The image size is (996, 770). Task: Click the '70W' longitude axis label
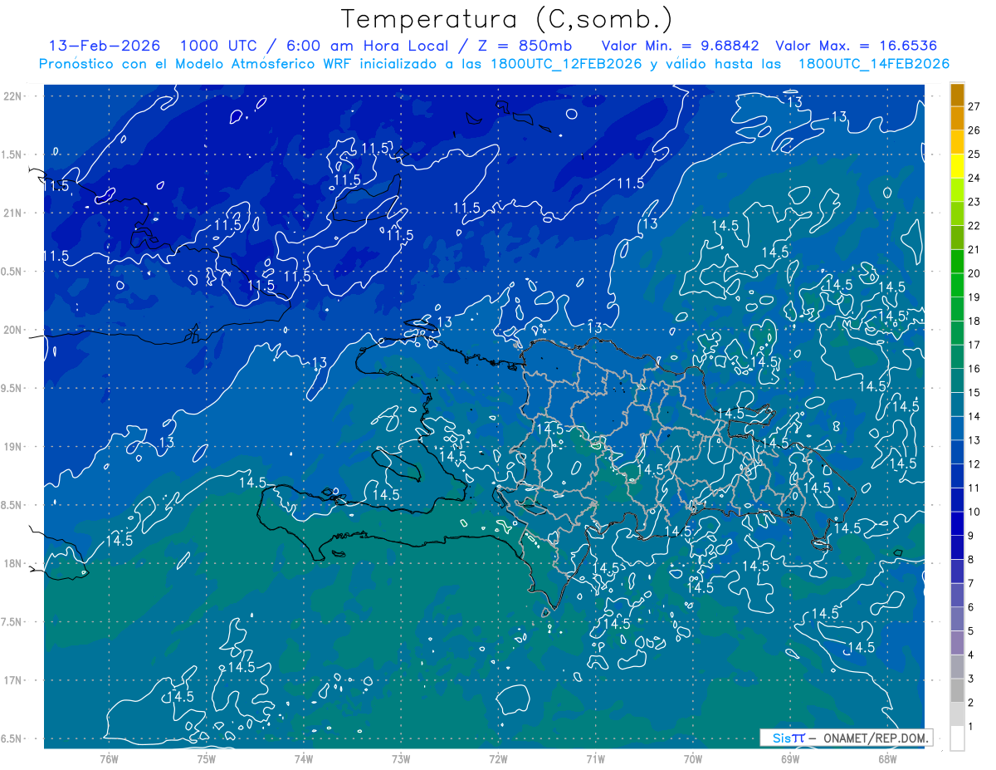pos(693,758)
